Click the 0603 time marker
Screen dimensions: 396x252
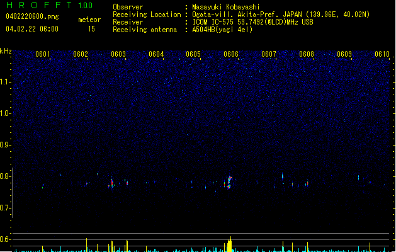pos(118,54)
